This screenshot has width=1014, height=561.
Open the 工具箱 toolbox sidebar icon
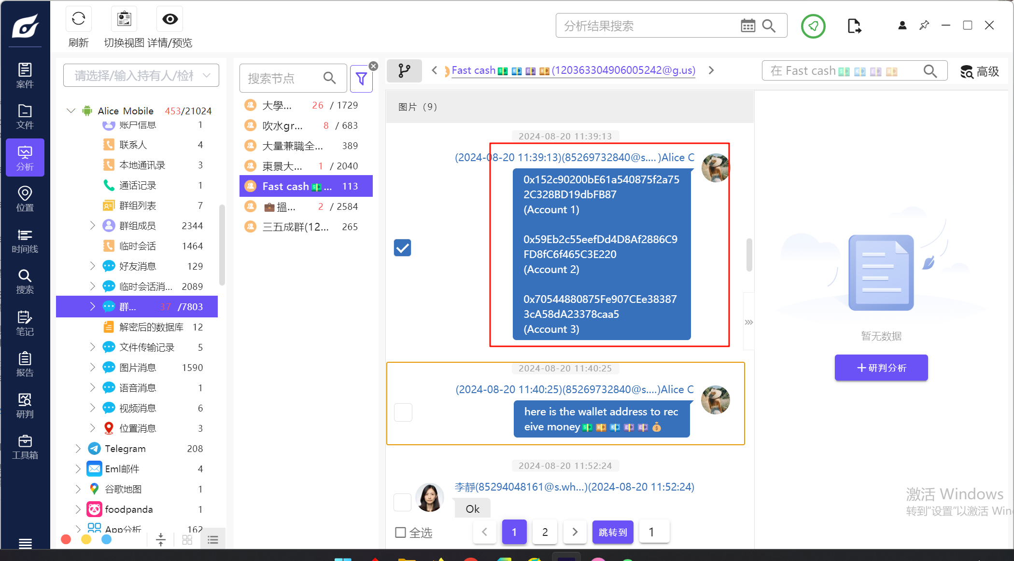(x=25, y=447)
